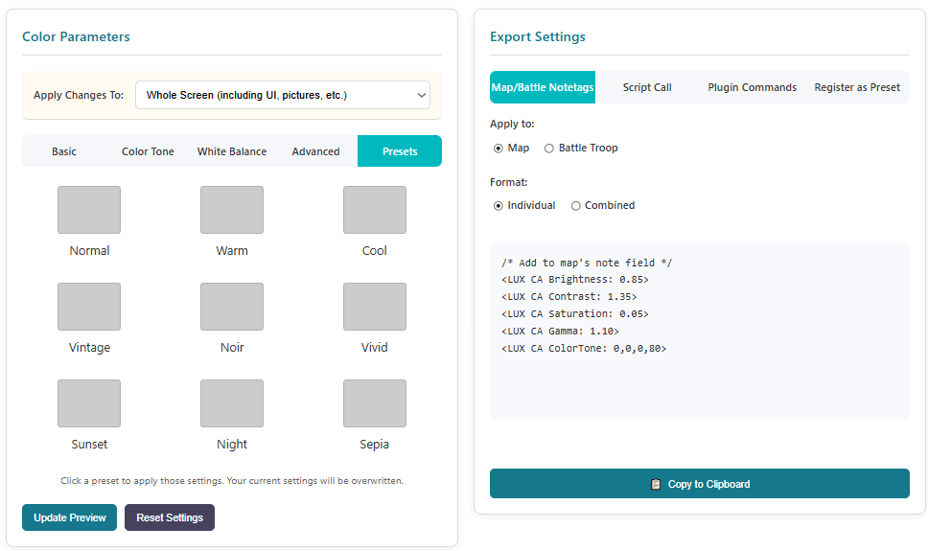Screen dimensions: 928x551
Task: Switch to the Script Call tab
Action: (647, 87)
